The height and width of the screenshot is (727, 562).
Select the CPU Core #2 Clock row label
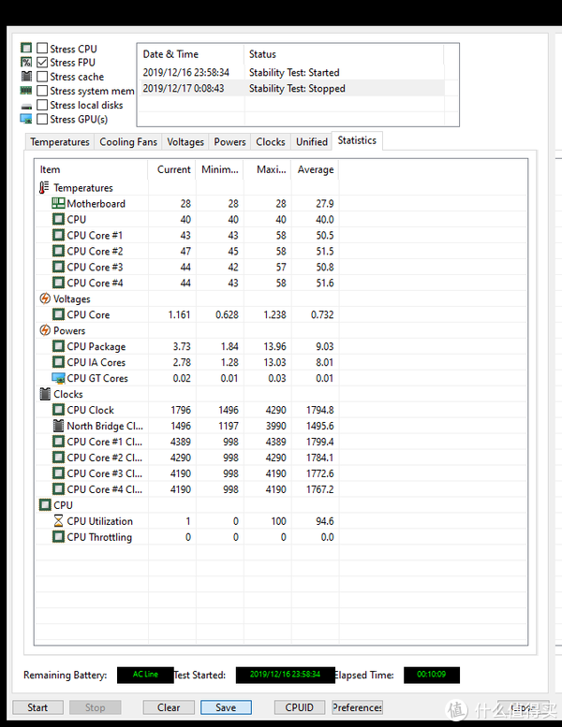point(104,458)
